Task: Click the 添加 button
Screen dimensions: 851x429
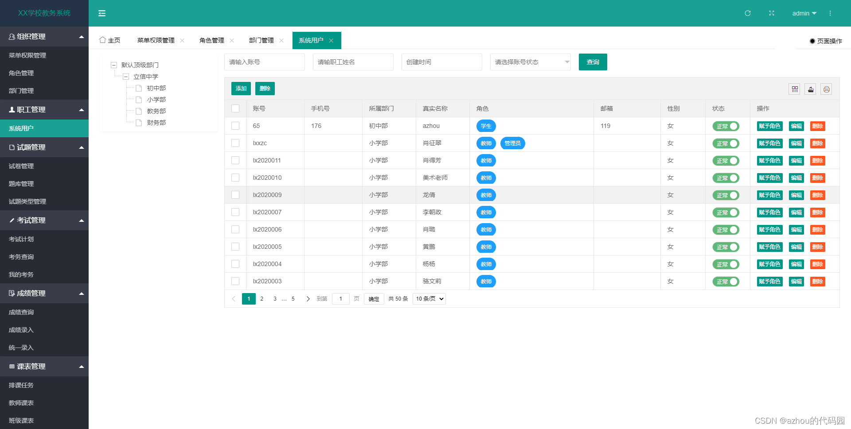Action: (241, 89)
